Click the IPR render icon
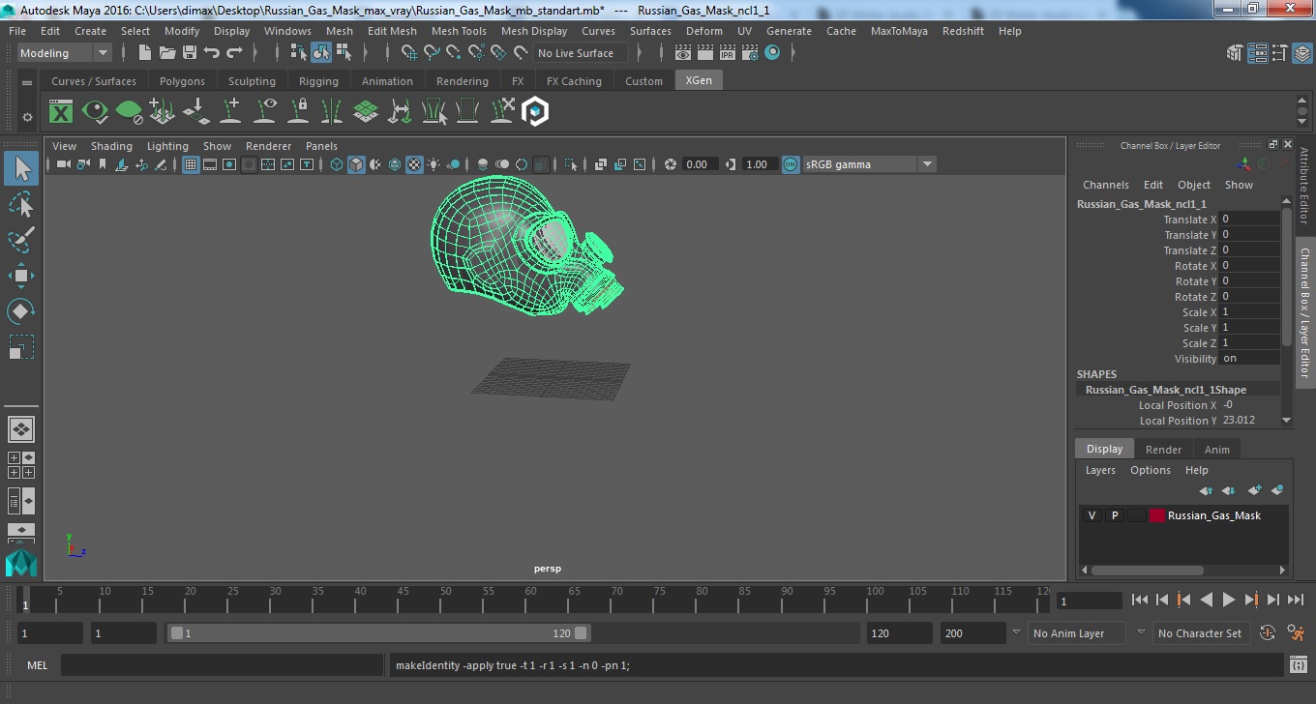 pos(728,53)
